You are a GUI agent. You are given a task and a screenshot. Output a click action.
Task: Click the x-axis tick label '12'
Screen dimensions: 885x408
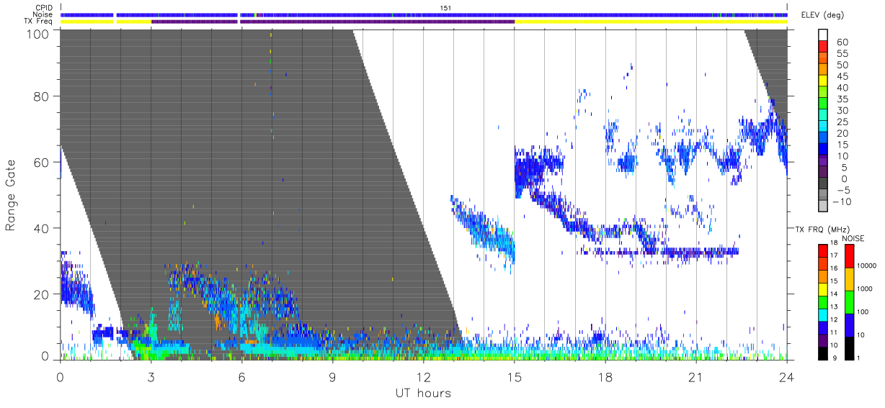(423, 377)
